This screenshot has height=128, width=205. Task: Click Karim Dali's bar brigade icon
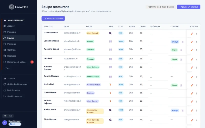(x=110, y=85)
